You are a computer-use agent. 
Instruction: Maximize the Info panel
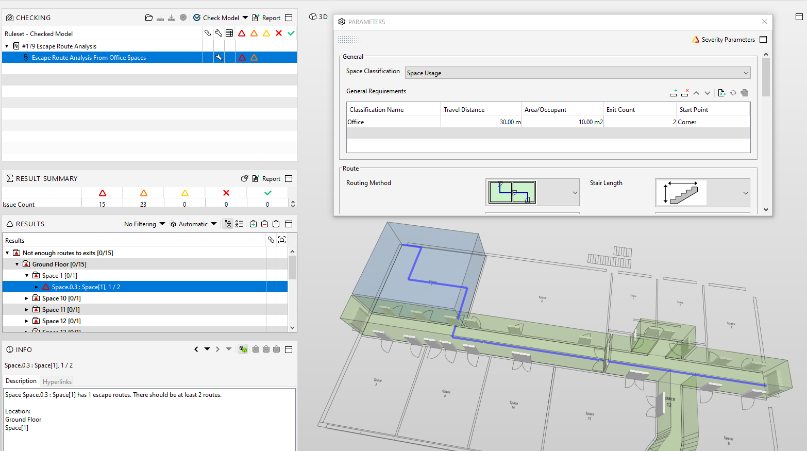click(x=289, y=349)
